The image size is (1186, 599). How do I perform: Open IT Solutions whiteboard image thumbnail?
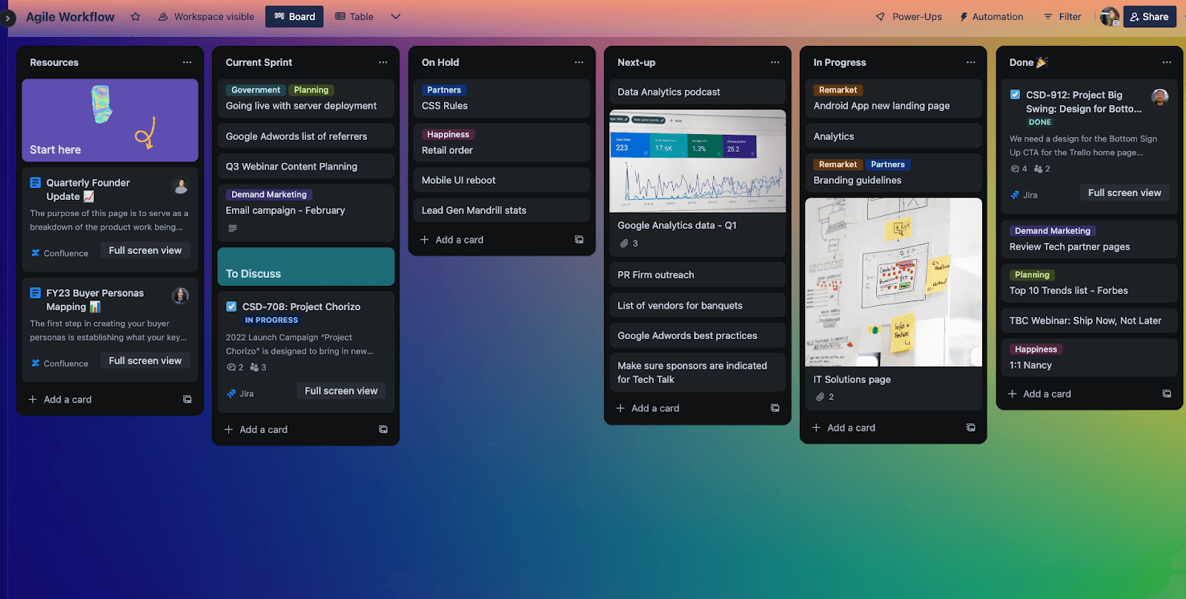(893, 282)
